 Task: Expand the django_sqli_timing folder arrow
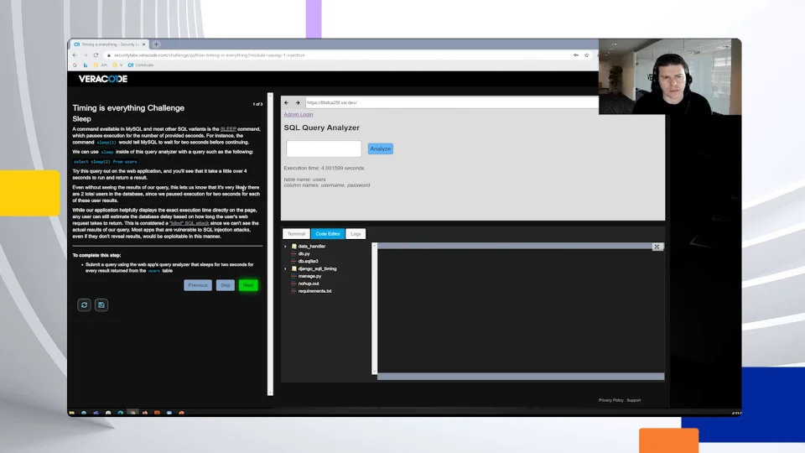[285, 268]
